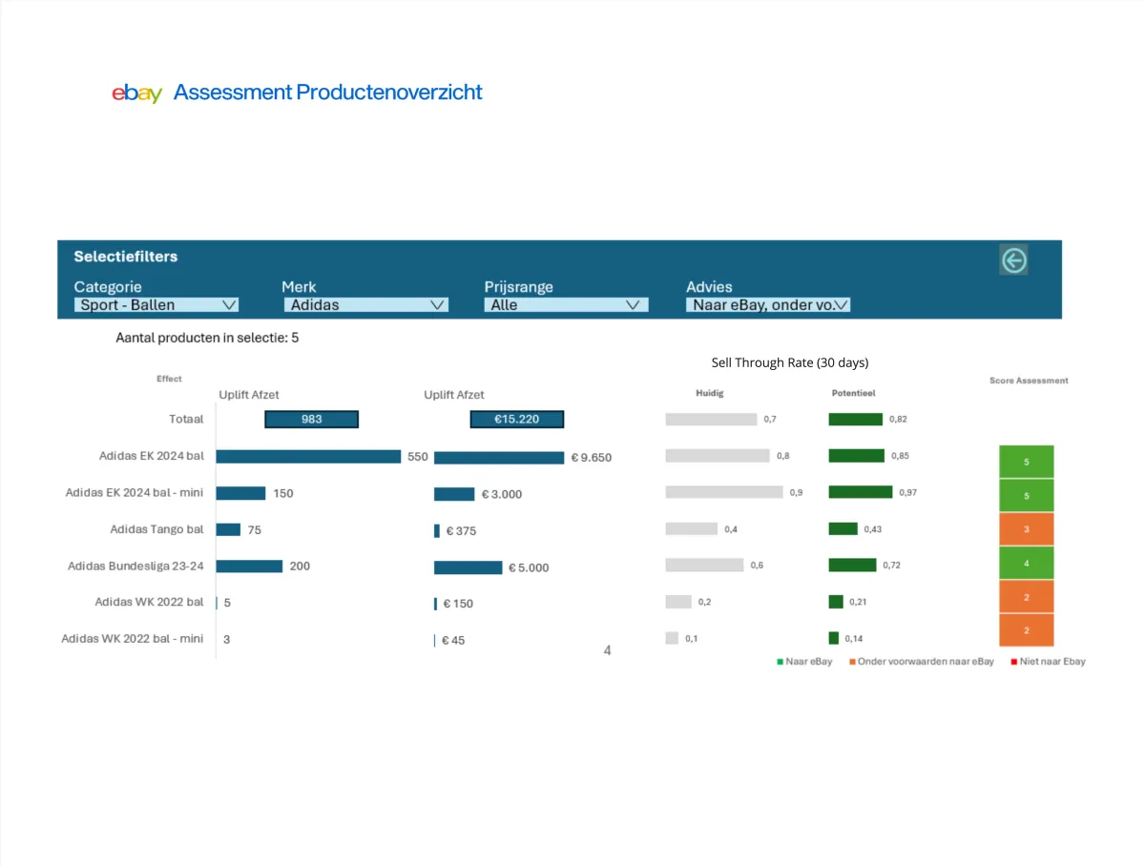Viewport: 1145px width, 866px height.
Task: Click the green score 4 cell
Action: 1027,564
